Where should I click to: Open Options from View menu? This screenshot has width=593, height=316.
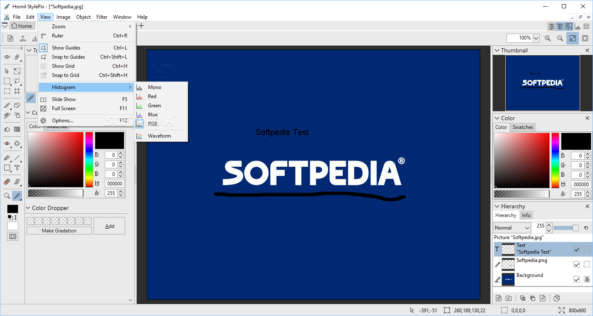pos(87,121)
